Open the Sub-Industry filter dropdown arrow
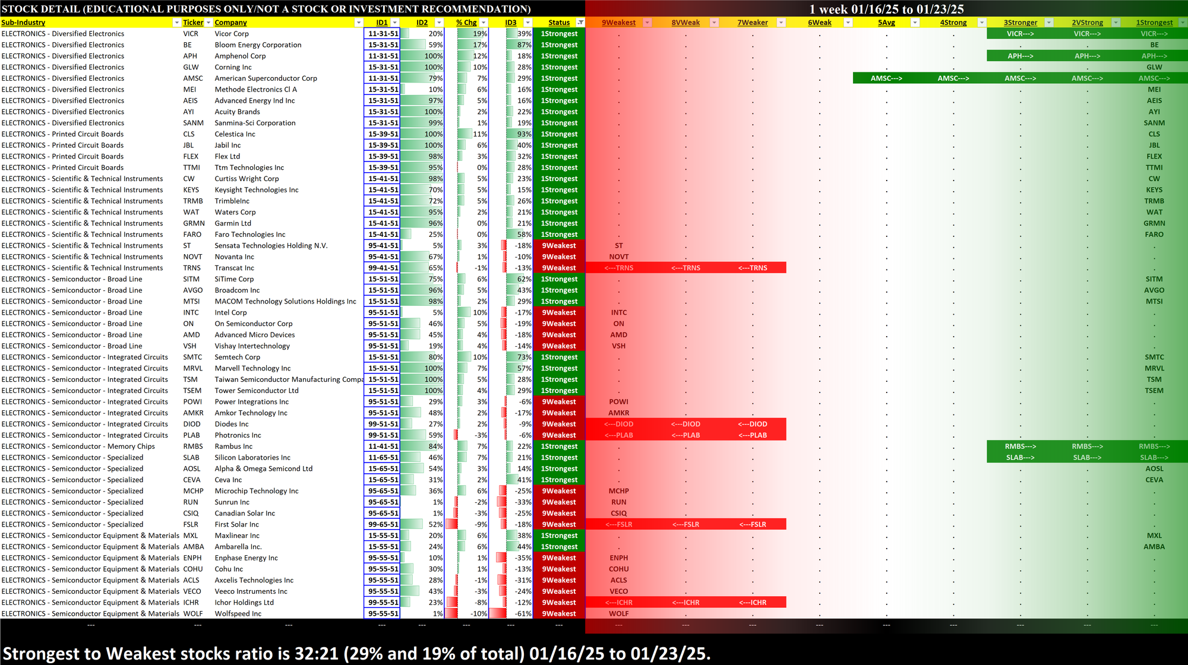 pos(176,23)
